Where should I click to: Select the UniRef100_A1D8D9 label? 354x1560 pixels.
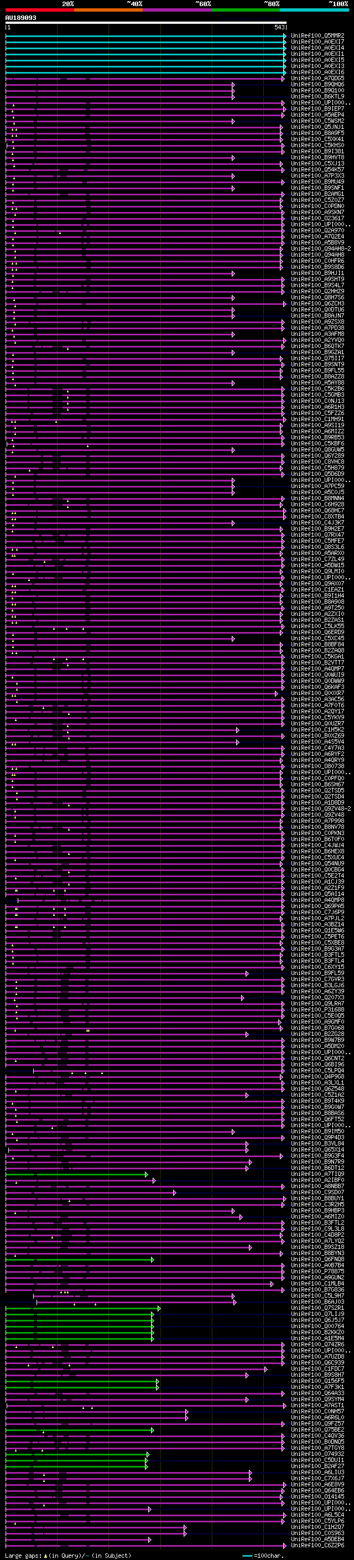[317, 803]
